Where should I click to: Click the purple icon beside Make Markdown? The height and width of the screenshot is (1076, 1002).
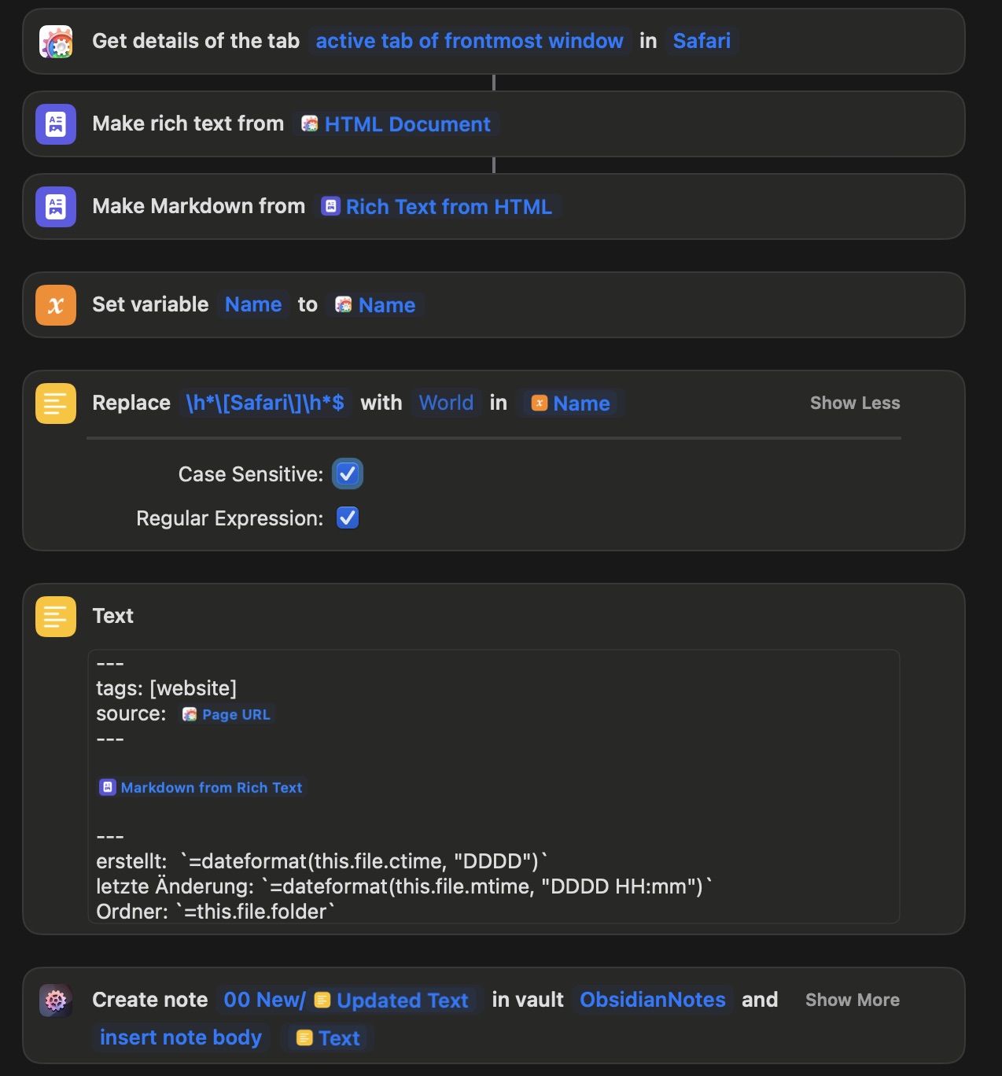click(56, 207)
